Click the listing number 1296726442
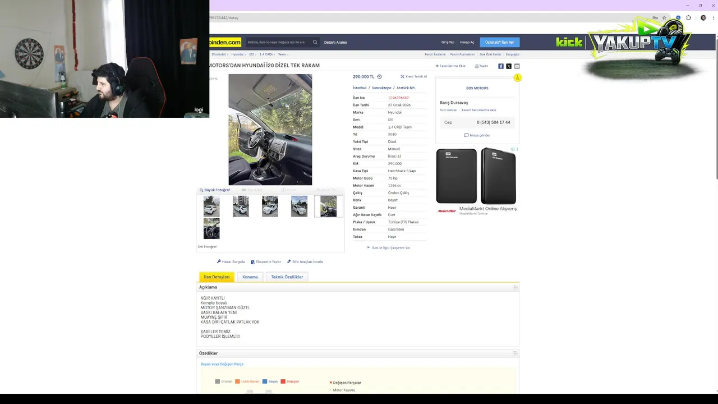Image resolution: width=718 pixels, height=404 pixels. click(x=398, y=98)
